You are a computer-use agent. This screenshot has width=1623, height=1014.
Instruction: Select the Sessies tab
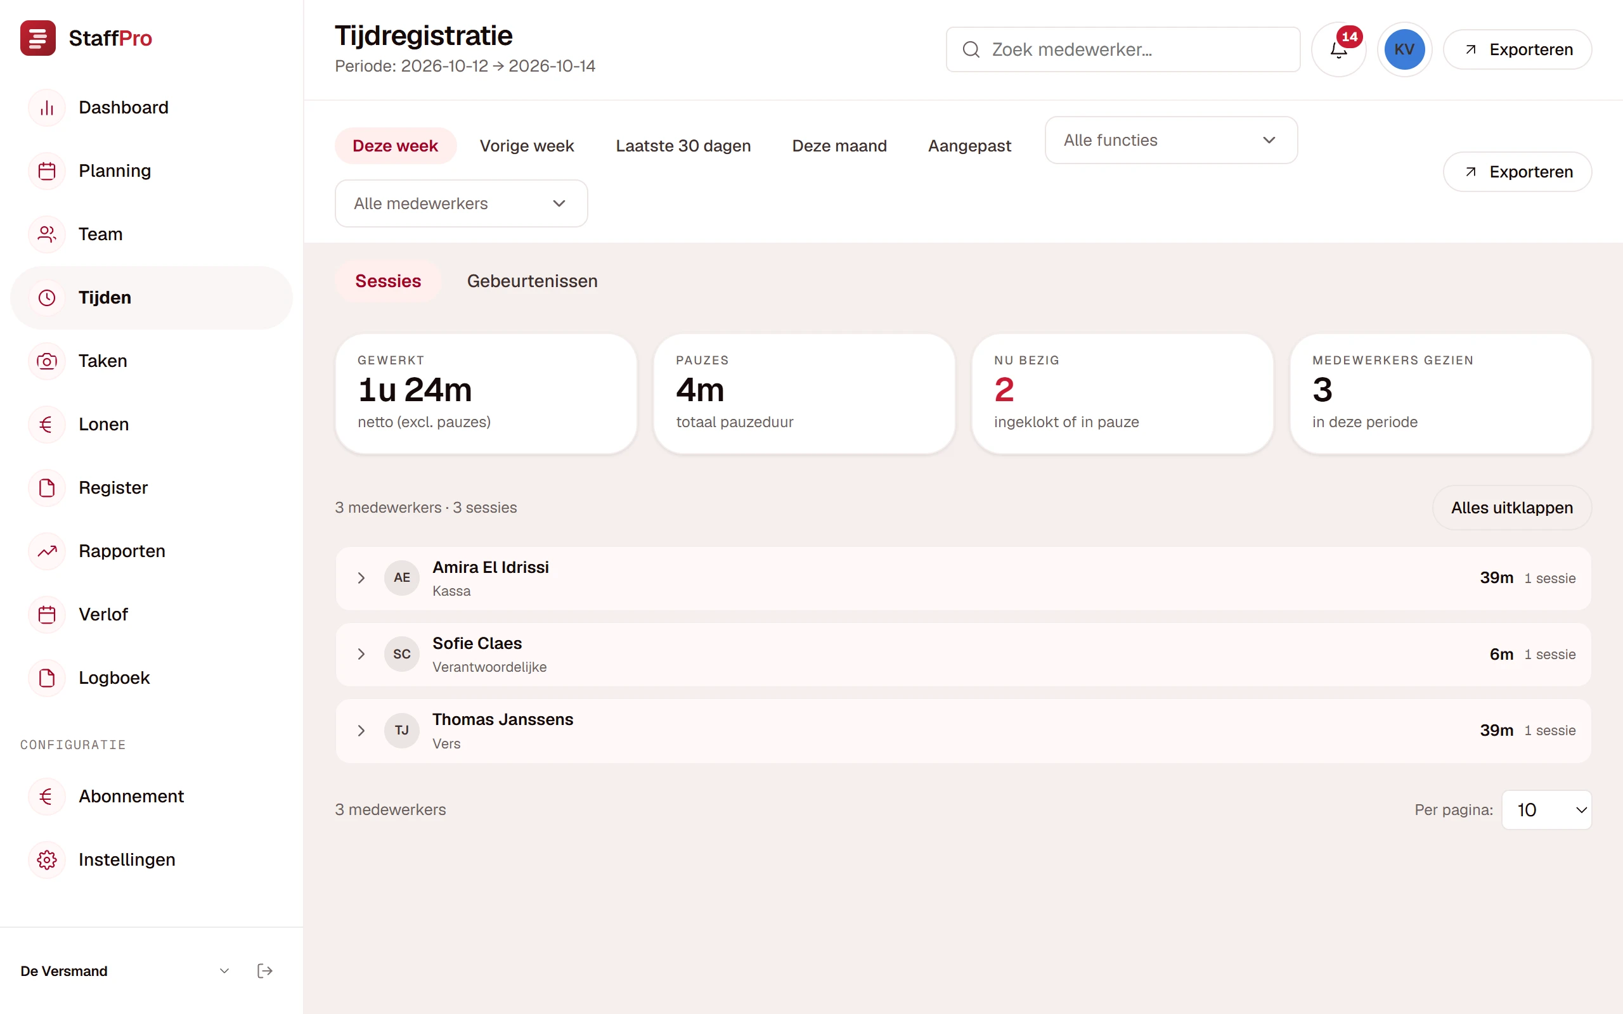pyautogui.click(x=387, y=281)
